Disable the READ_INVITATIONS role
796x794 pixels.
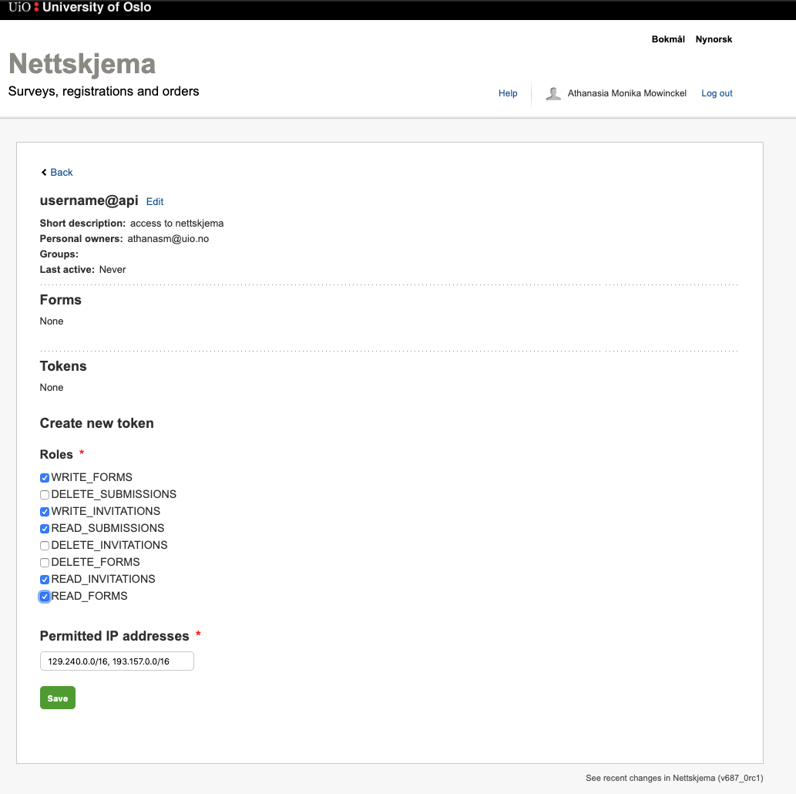tap(45, 580)
